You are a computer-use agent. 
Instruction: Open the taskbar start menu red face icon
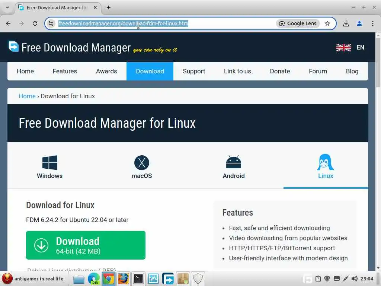(x=7, y=279)
